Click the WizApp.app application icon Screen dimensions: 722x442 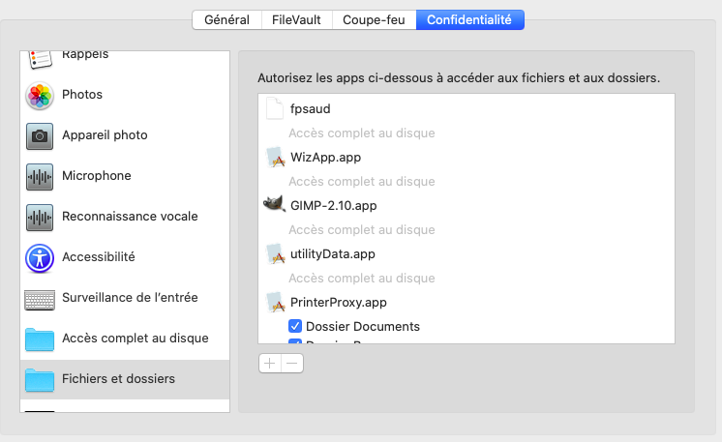275,157
